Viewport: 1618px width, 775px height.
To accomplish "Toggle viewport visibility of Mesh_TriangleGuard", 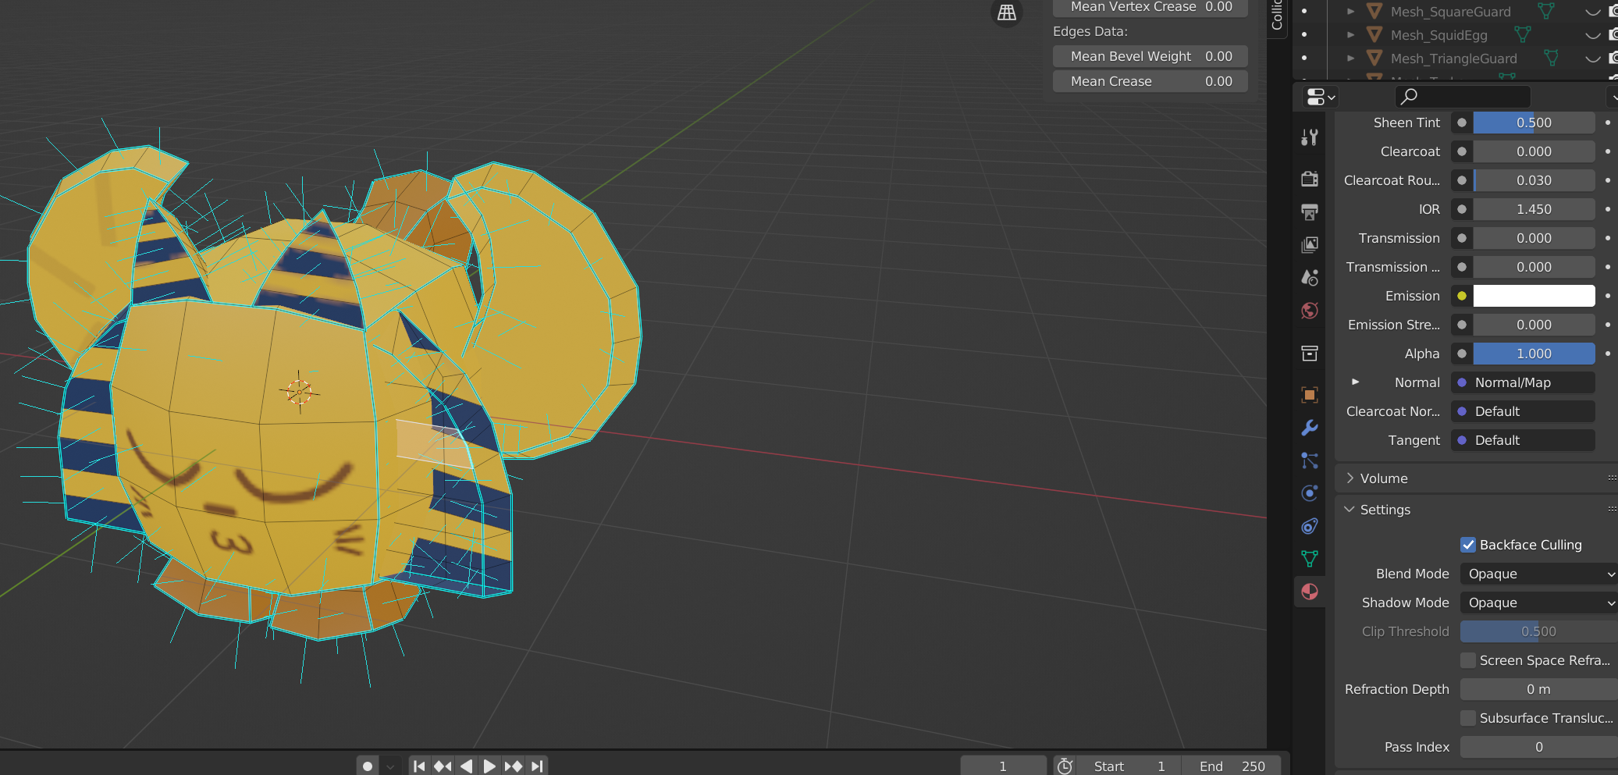I will [1593, 59].
